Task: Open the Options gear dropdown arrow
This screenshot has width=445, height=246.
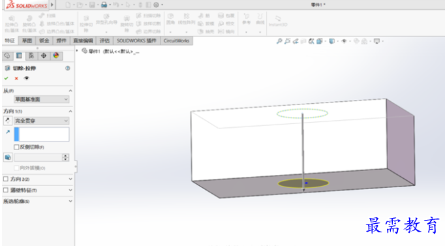Action: click(x=162, y=5)
